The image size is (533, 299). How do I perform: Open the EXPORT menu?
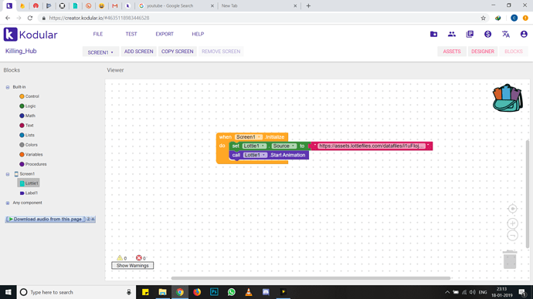(x=165, y=34)
